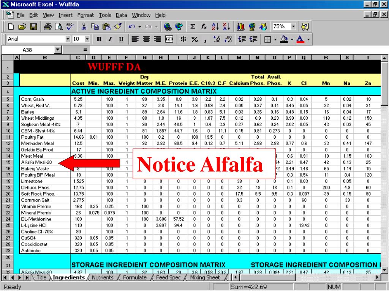The height and width of the screenshot is (291, 389).
Task: Open the Data menu
Action: tap(121, 15)
